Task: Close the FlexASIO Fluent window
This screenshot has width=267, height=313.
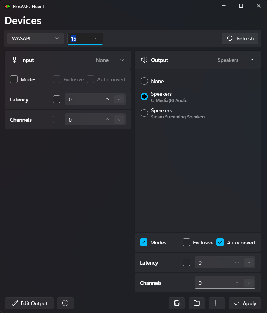Action: (x=258, y=6)
